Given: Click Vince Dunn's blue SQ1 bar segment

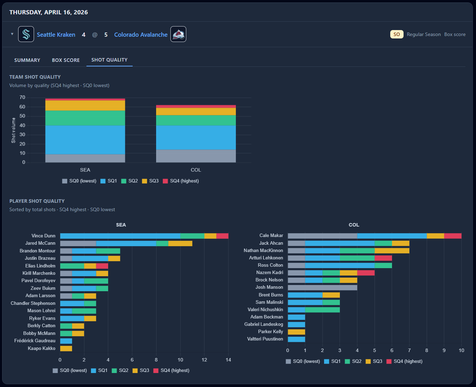Looking at the screenshot, I should click(120, 236).
